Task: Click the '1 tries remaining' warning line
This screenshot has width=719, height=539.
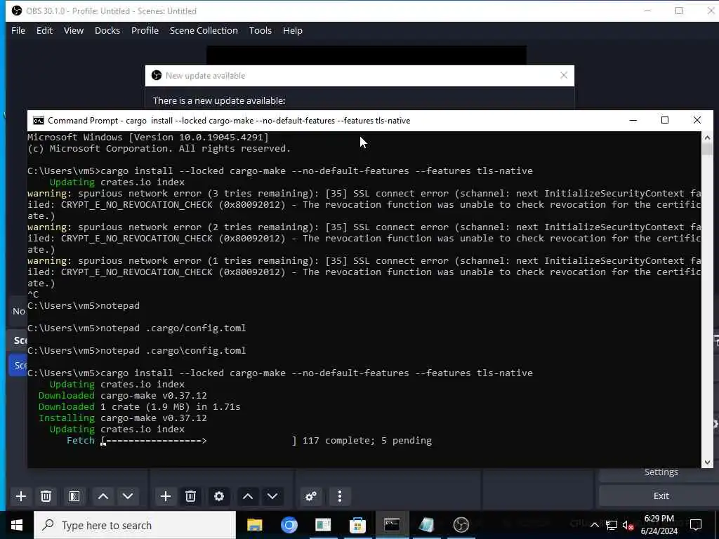Action: coord(364,261)
